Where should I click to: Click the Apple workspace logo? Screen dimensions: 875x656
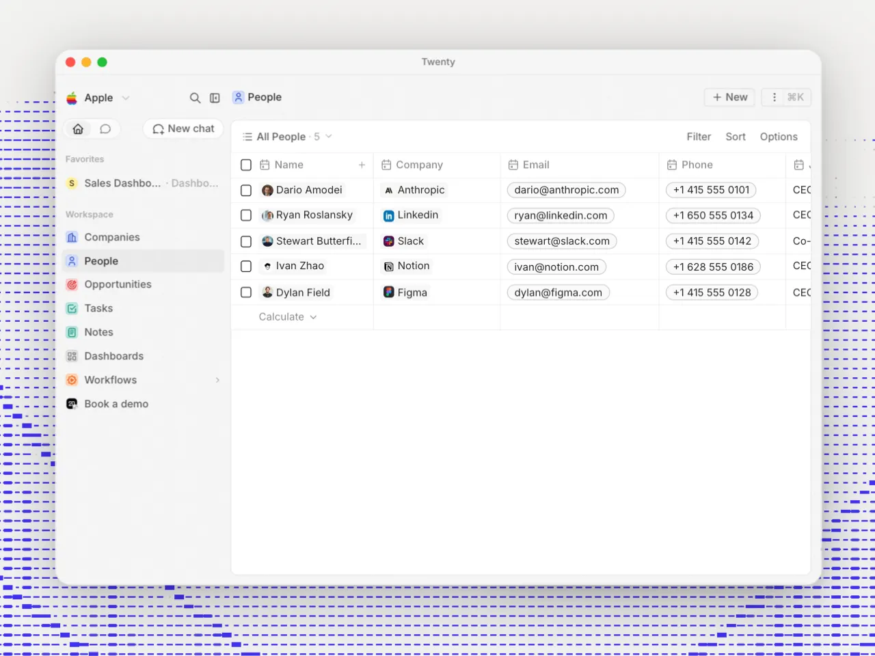(x=72, y=98)
